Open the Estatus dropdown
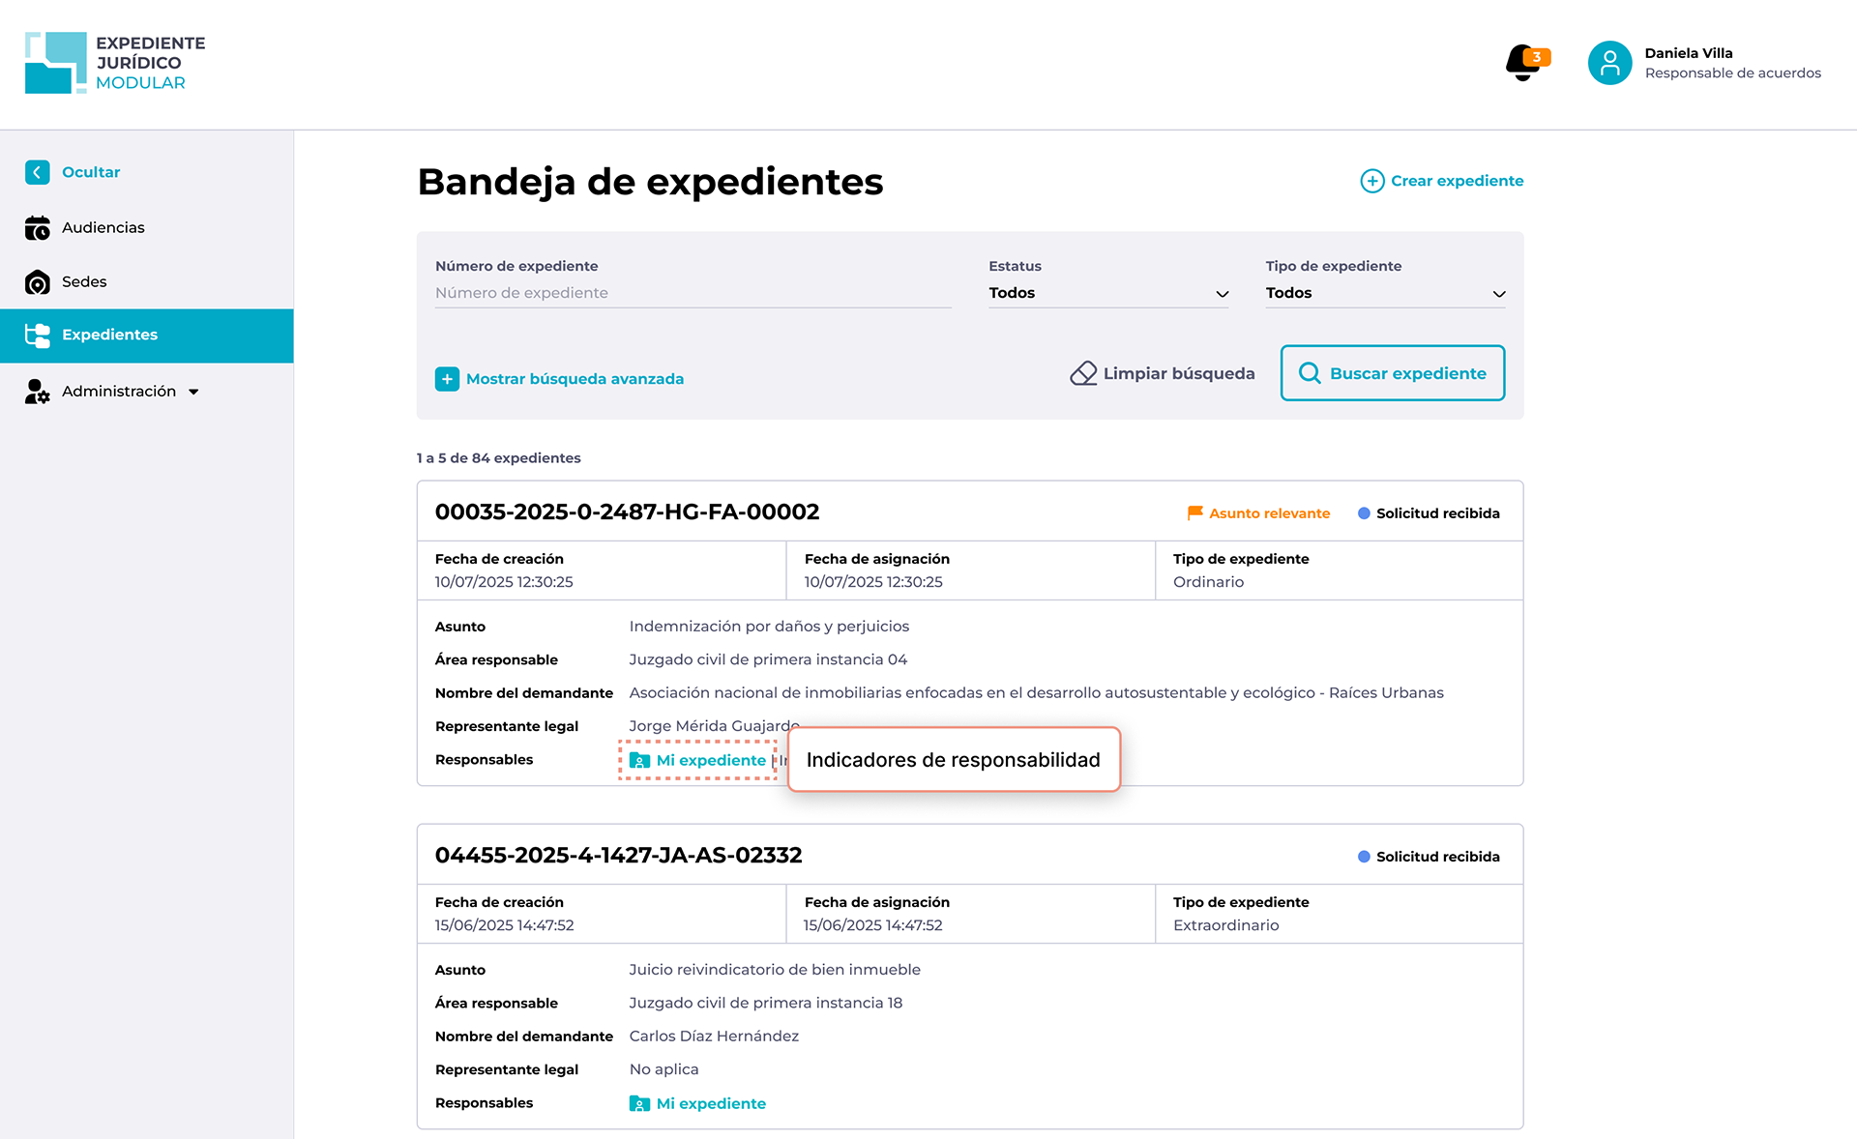This screenshot has width=1857, height=1139. point(1107,293)
